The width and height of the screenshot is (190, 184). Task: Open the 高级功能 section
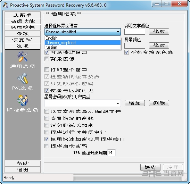coord(23,21)
